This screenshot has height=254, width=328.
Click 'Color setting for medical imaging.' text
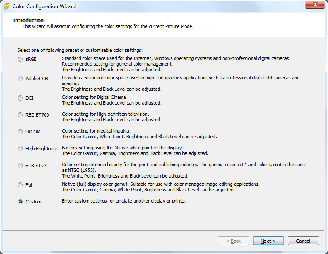point(96,131)
